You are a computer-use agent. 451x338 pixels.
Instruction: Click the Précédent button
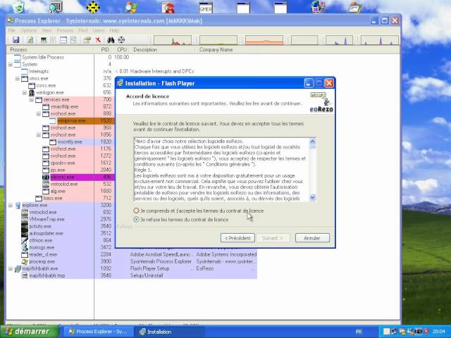click(237, 238)
